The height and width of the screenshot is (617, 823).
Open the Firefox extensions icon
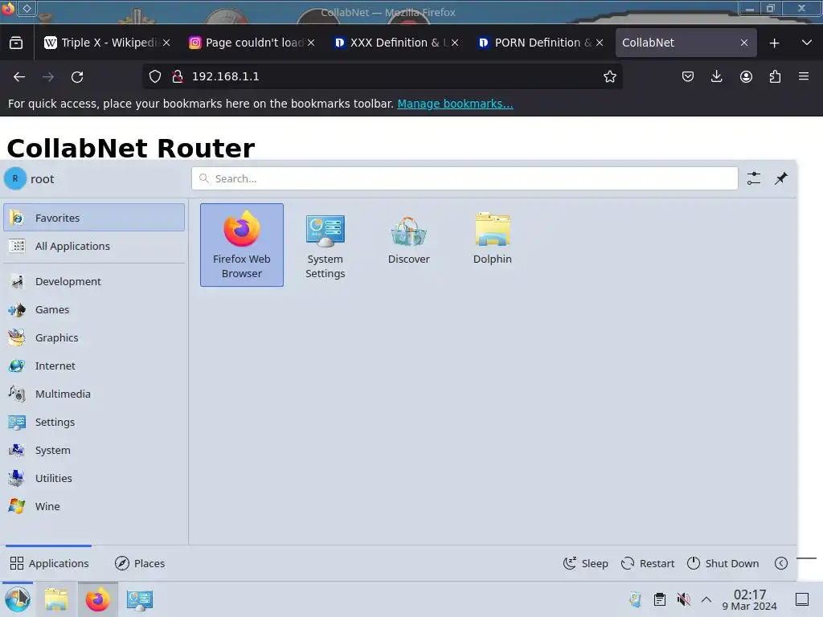pos(775,76)
